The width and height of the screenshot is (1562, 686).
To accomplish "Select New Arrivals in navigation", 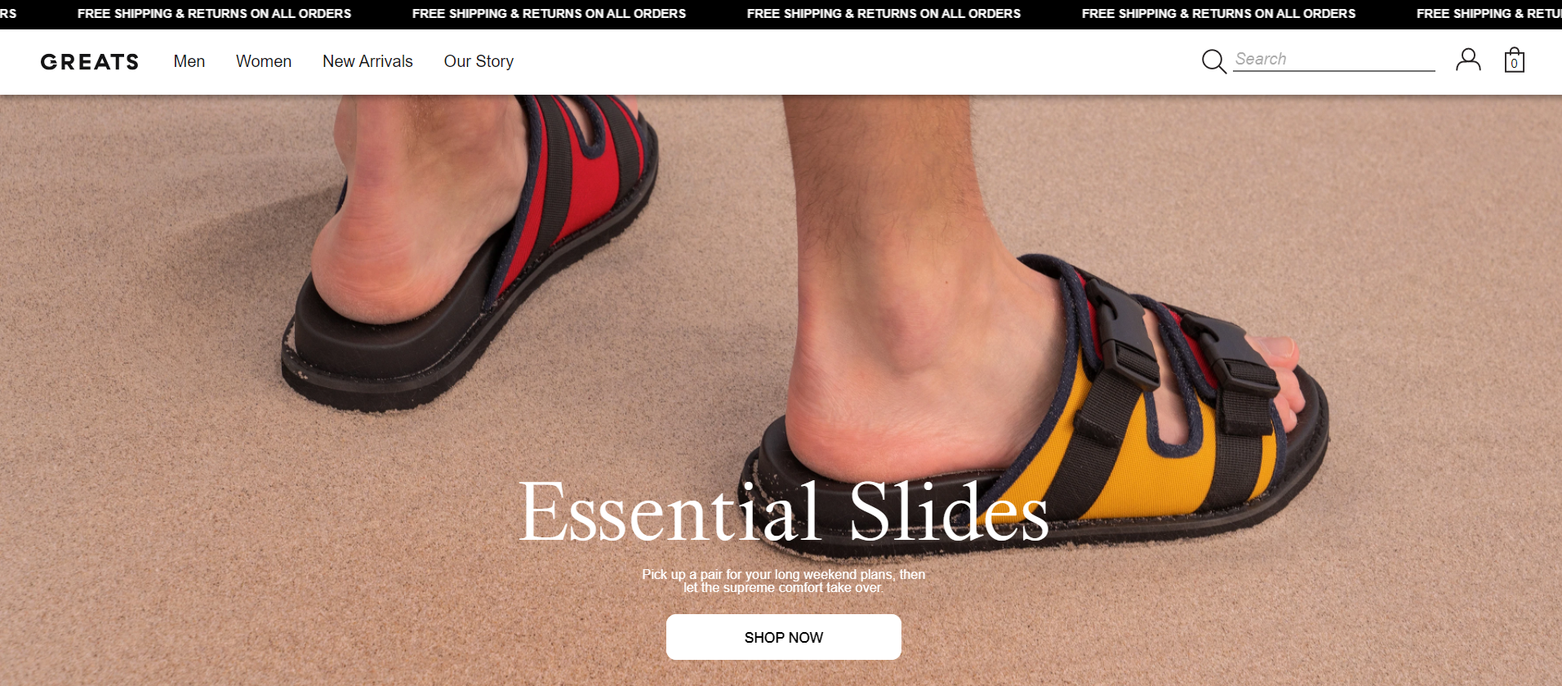I will [x=367, y=61].
